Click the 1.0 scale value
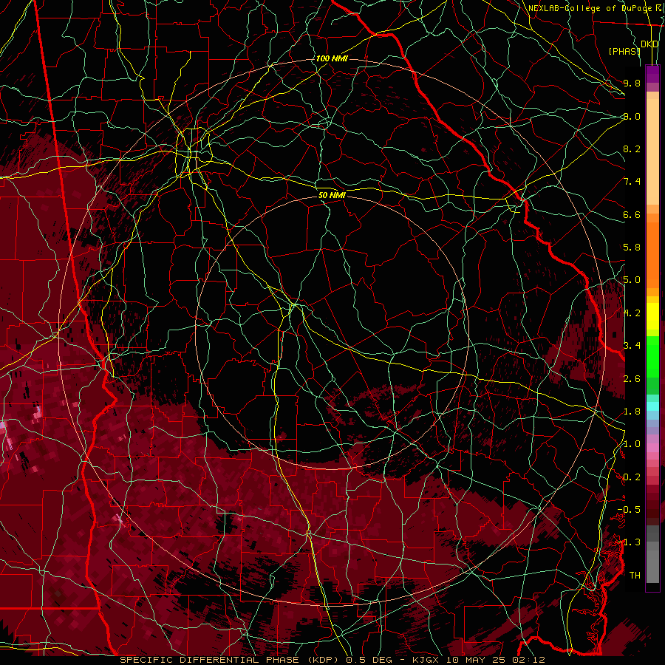The image size is (665, 665). [x=632, y=444]
